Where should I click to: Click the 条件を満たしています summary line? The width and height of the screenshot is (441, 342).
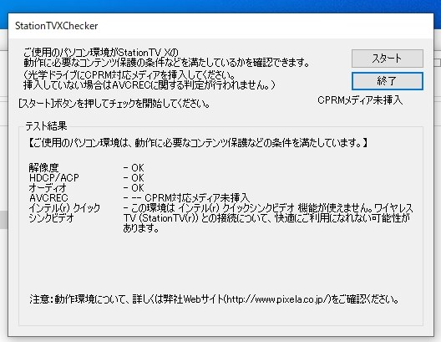pyautogui.click(x=198, y=143)
